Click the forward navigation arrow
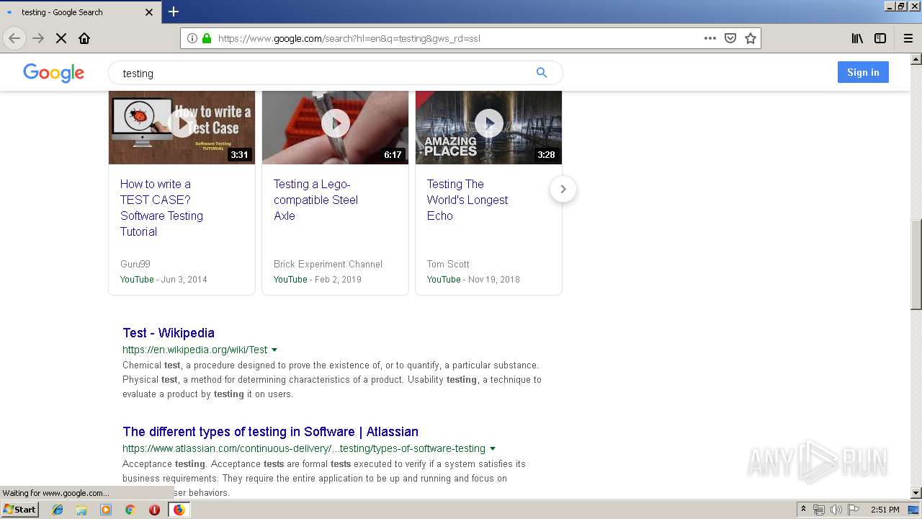Screen dimensions: 922x519 coord(38,38)
